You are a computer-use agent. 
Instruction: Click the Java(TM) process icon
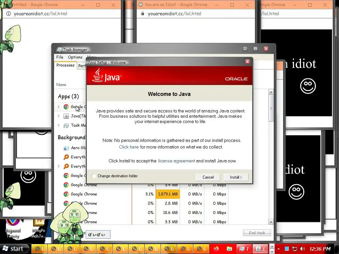point(66,116)
